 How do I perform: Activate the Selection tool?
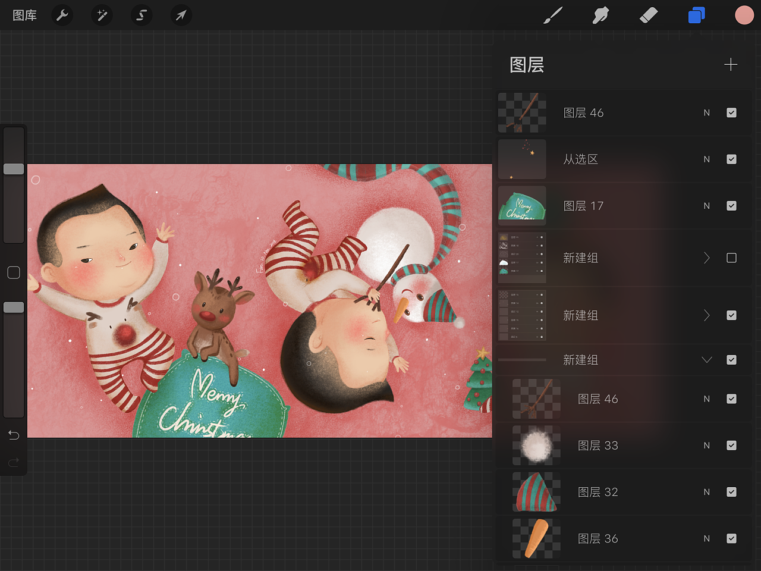[x=141, y=15]
